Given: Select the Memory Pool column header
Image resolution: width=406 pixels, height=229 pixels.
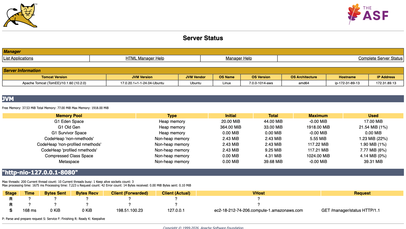Looking at the screenshot, I should click(69, 116).
